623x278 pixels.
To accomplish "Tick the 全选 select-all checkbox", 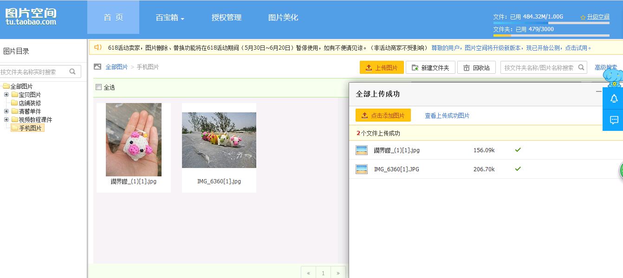I will 98,87.
